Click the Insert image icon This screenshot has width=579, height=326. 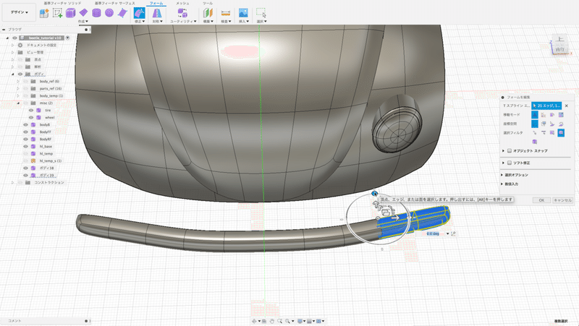[243, 13]
